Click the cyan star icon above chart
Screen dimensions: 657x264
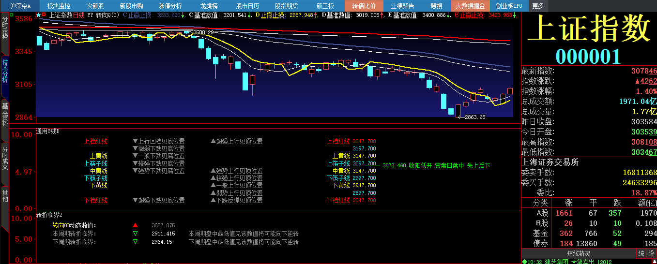point(38,15)
